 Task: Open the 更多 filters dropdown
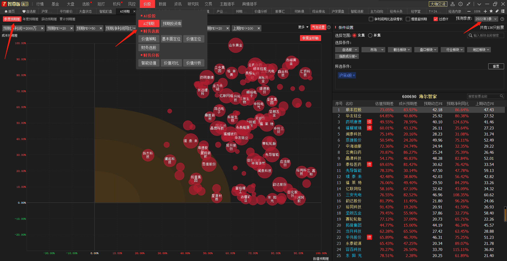303,27
